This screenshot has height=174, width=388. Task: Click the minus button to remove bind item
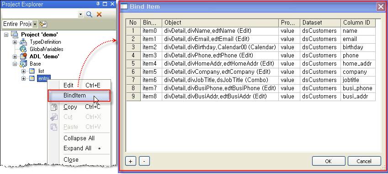[144, 161]
